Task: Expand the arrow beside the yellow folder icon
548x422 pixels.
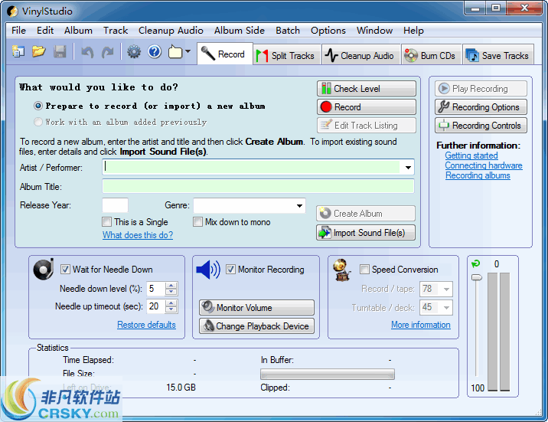Action: (x=188, y=52)
